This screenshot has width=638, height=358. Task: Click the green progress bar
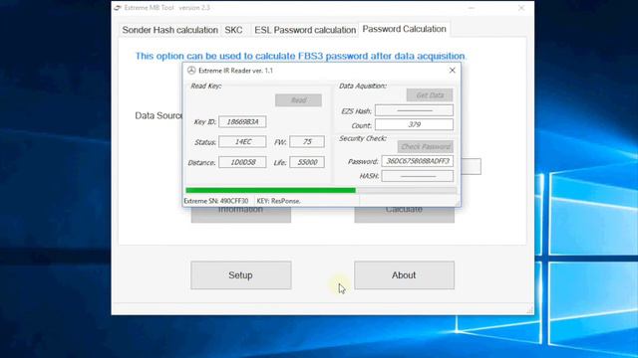[321, 190]
